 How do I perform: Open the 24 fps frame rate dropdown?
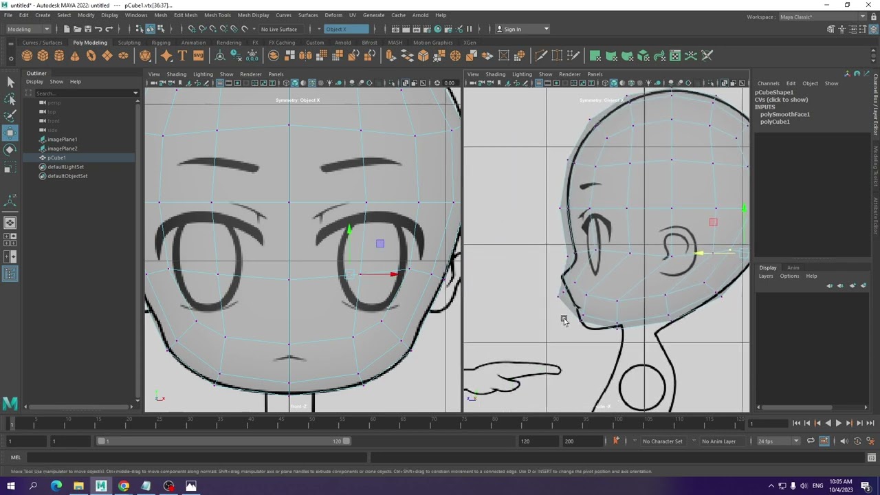(778, 441)
